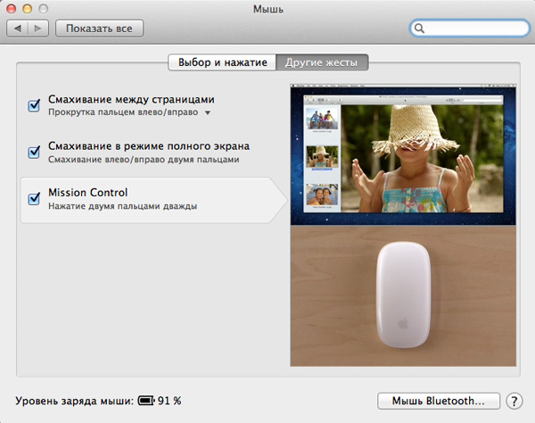Select the Mission Control gesture description text
The height and width of the screenshot is (423, 535).
(x=122, y=206)
